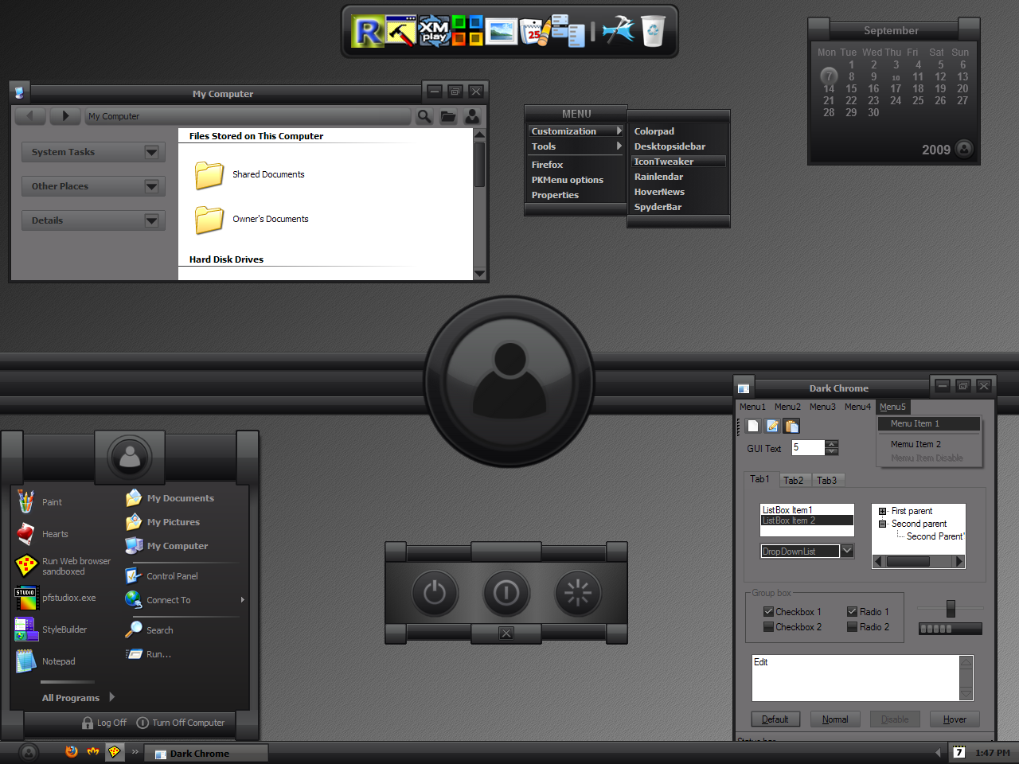Click the Folders icon in My Computer toolbar

(448, 116)
